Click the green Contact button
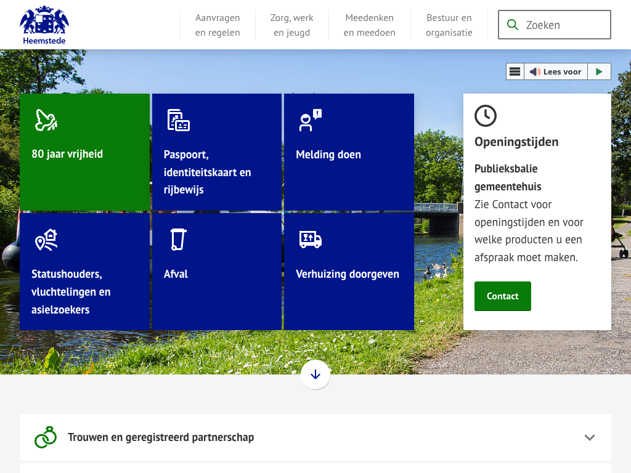Viewport: 631px width, 473px height. tap(502, 296)
